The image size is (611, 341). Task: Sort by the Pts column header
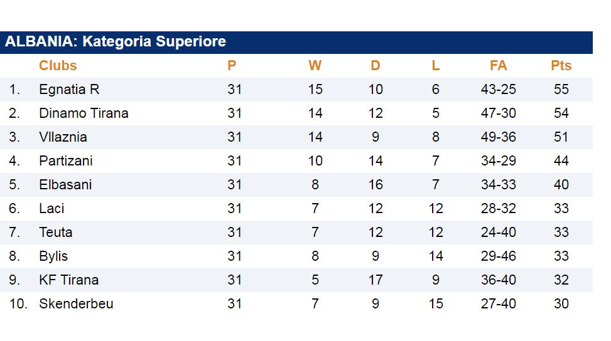coord(561,66)
